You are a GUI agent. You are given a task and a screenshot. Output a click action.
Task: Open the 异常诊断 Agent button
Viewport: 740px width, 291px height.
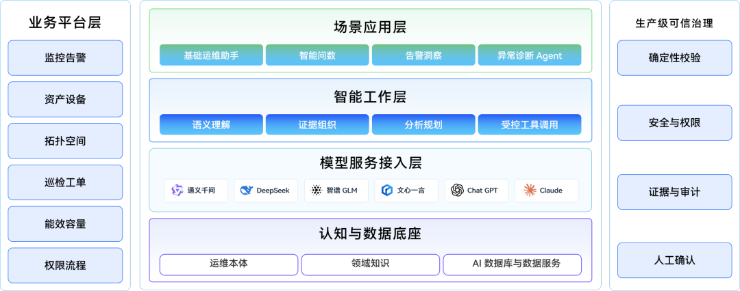530,55
